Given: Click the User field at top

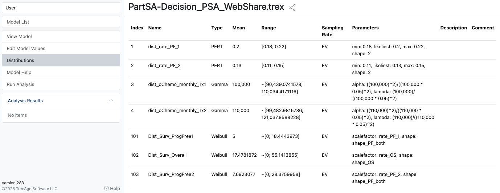Looking at the screenshot, I should point(61,8).
